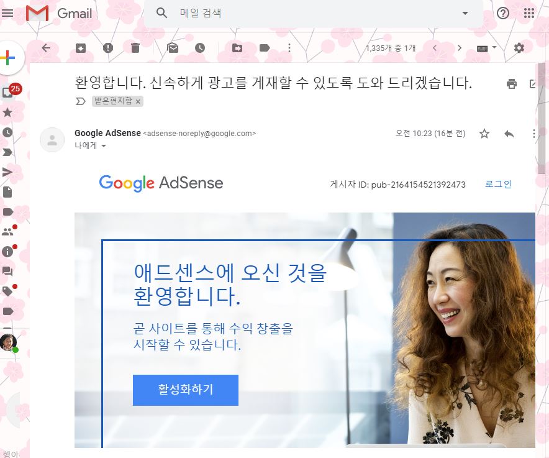Click the profile avatar in sidebar

pos(9,342)
